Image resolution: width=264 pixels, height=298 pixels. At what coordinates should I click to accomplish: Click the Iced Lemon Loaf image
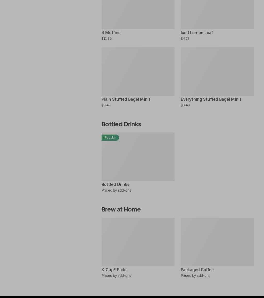click(217, 14)
